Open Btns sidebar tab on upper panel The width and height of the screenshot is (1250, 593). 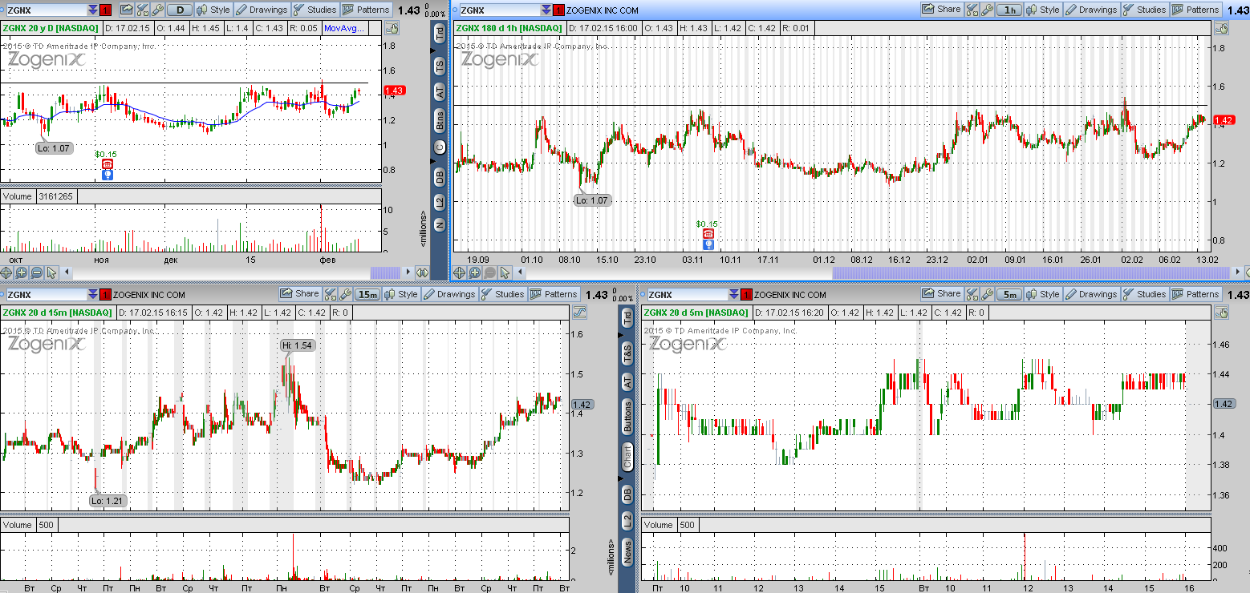point(440,122)
